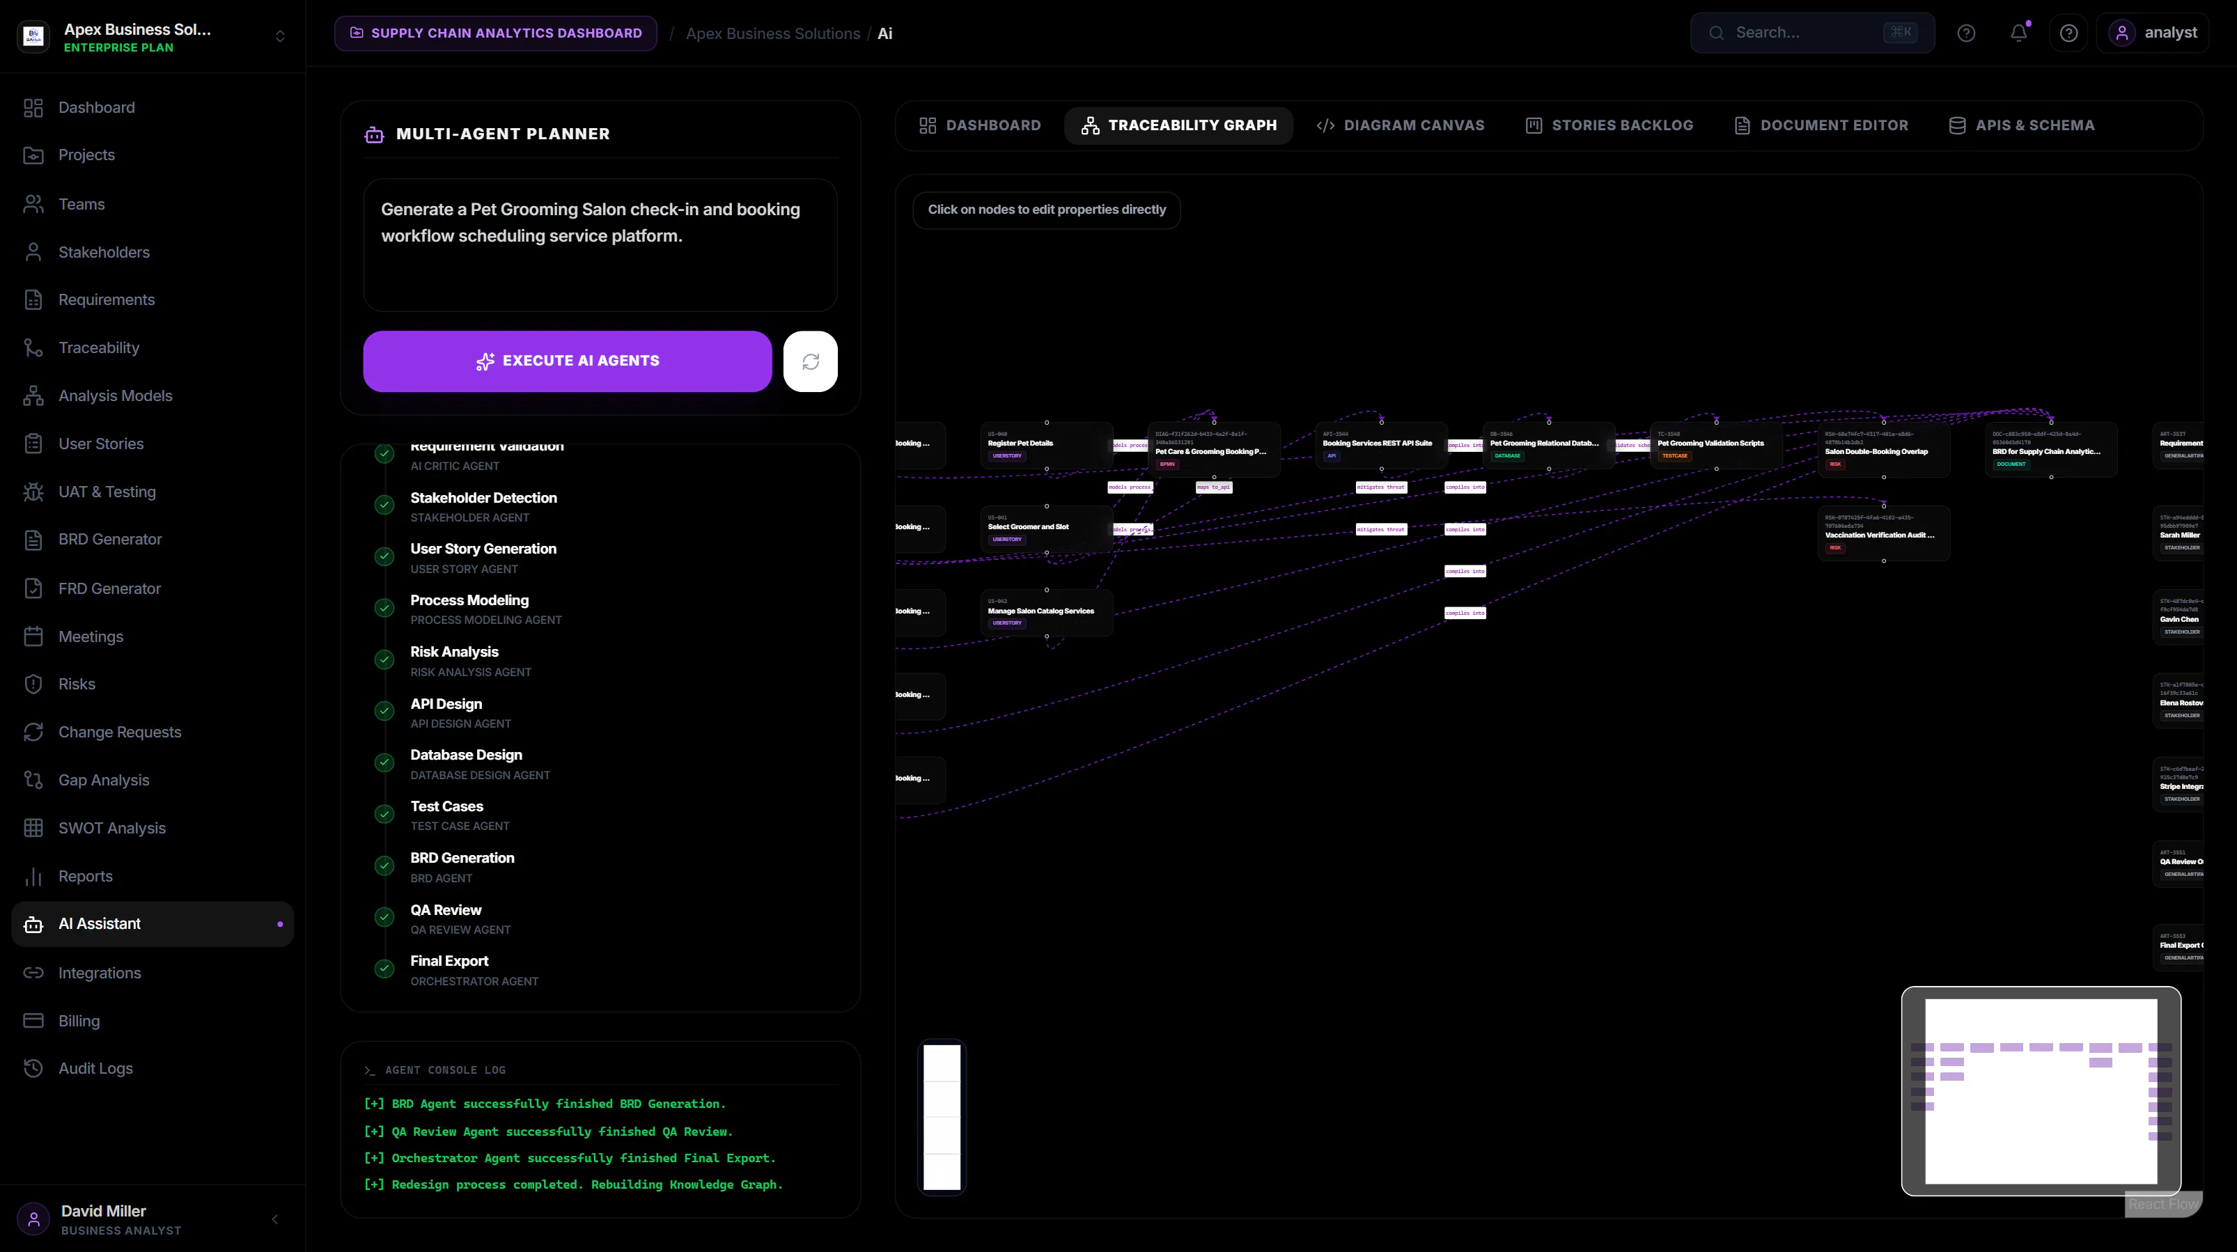
Task: Click the Stakeholder Detection step
Action: pyautogui.click(x=484, y=507)
